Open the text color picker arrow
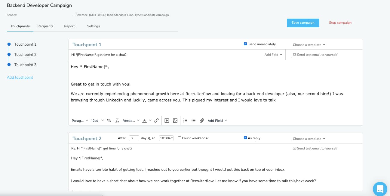This screenshot has height=196, width=390. coord(150,121)
